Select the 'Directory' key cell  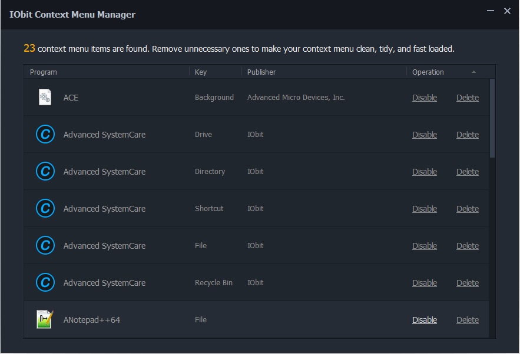(210, 172)
